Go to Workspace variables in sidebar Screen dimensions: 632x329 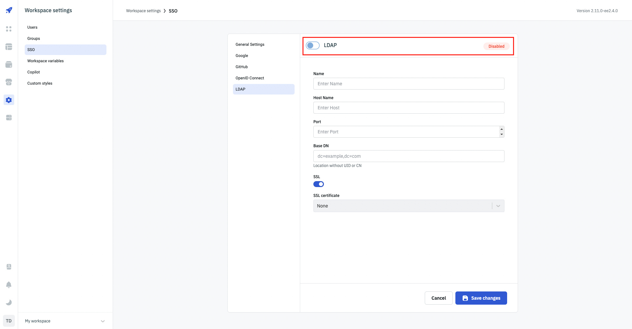coord(45,61)
